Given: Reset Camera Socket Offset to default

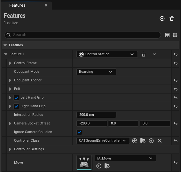Looking at the screenshot, I should point(176,123).
